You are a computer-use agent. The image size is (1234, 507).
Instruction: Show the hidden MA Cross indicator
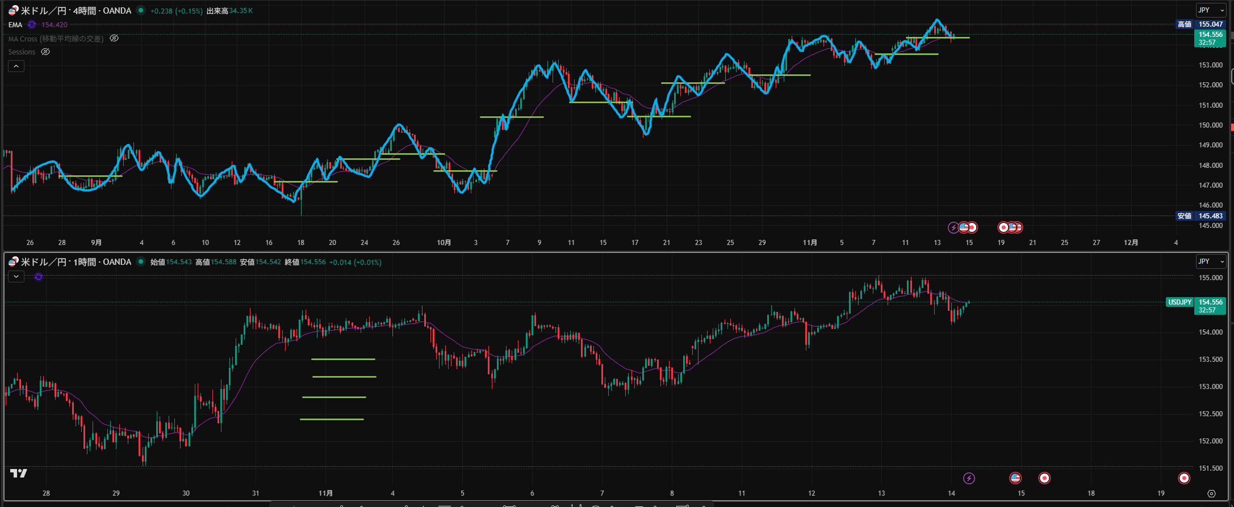click(114, 39)
